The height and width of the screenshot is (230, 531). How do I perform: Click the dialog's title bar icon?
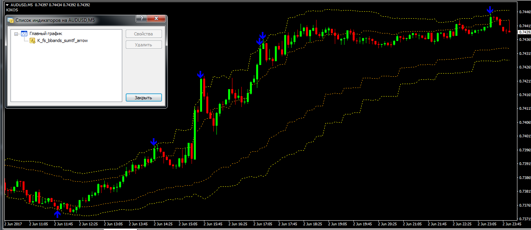point(11,19)
